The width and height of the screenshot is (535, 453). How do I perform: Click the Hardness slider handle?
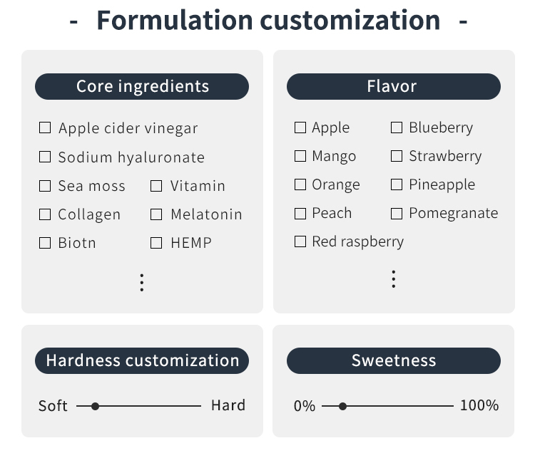[x=95, y=406]
